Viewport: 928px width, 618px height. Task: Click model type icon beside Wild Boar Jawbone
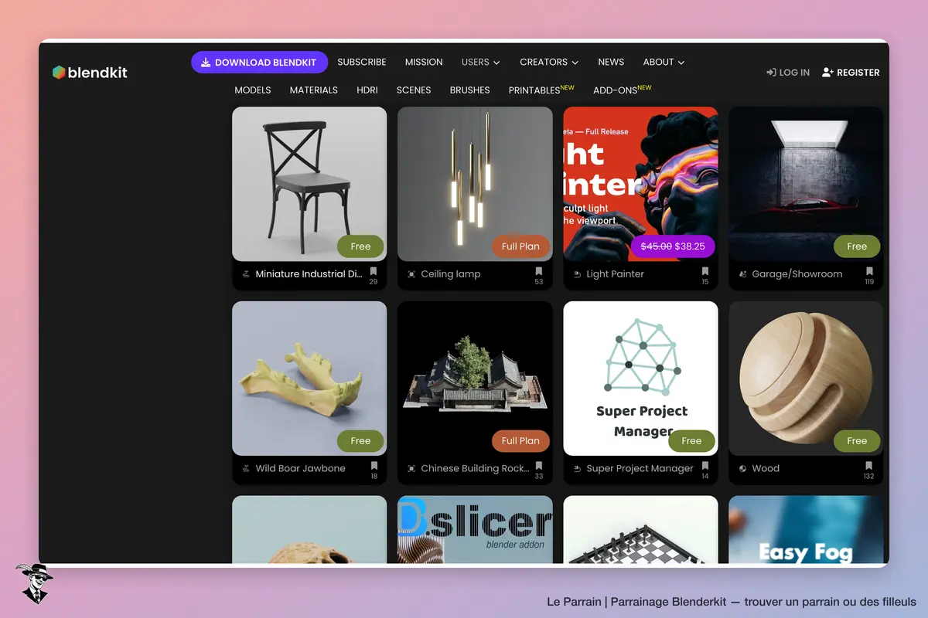pos(246,468)
